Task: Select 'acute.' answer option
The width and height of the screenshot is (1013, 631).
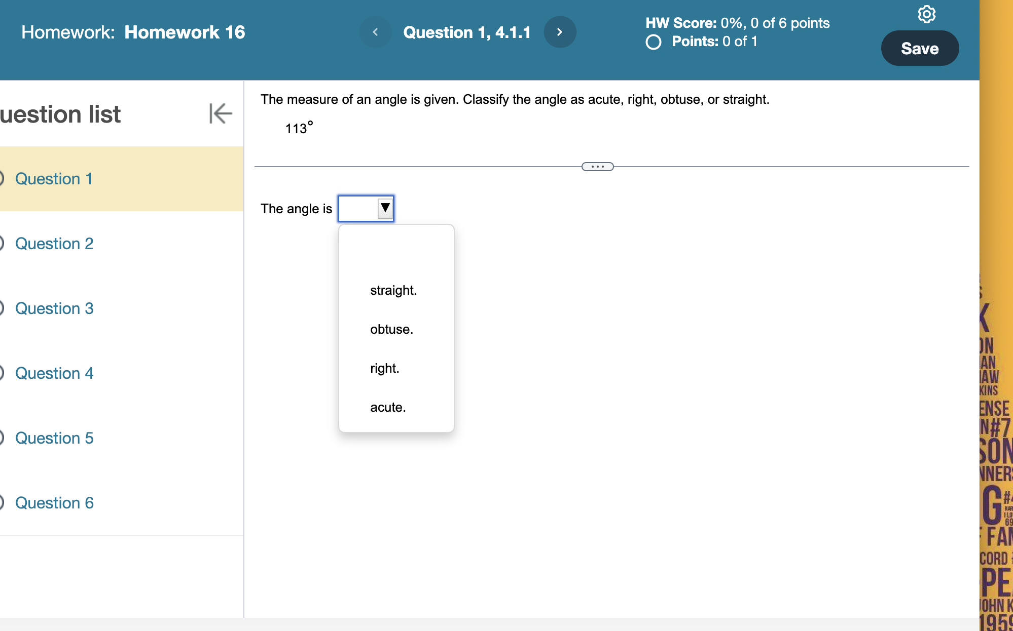Action: click(x=388, y=407)
